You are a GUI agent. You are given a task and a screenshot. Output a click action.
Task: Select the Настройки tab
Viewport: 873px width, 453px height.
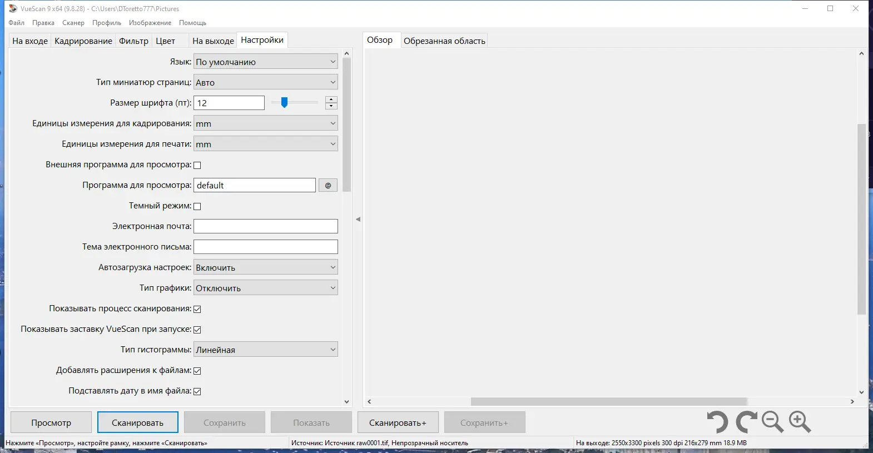coord(262,40)
